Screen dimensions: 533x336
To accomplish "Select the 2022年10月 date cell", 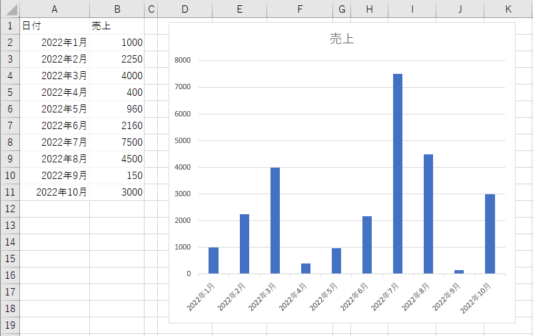I will coord(54,192).
